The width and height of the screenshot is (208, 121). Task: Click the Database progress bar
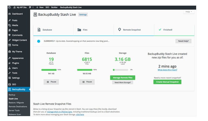(49, 70)
